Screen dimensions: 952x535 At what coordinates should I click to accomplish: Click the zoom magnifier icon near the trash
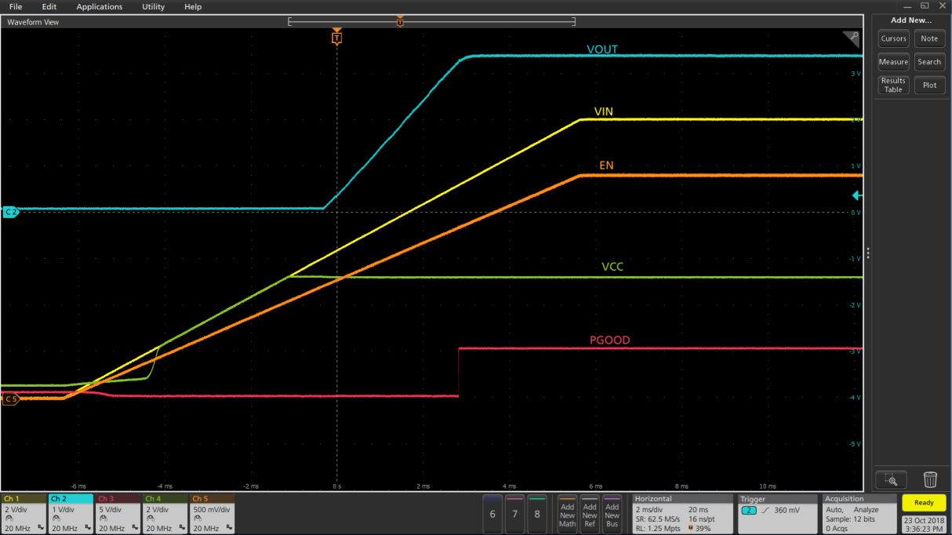click(x=891, y=479)
